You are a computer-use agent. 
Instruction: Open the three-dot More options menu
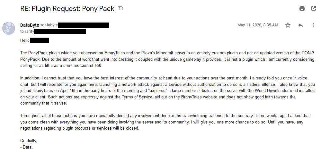coord(313,25)
